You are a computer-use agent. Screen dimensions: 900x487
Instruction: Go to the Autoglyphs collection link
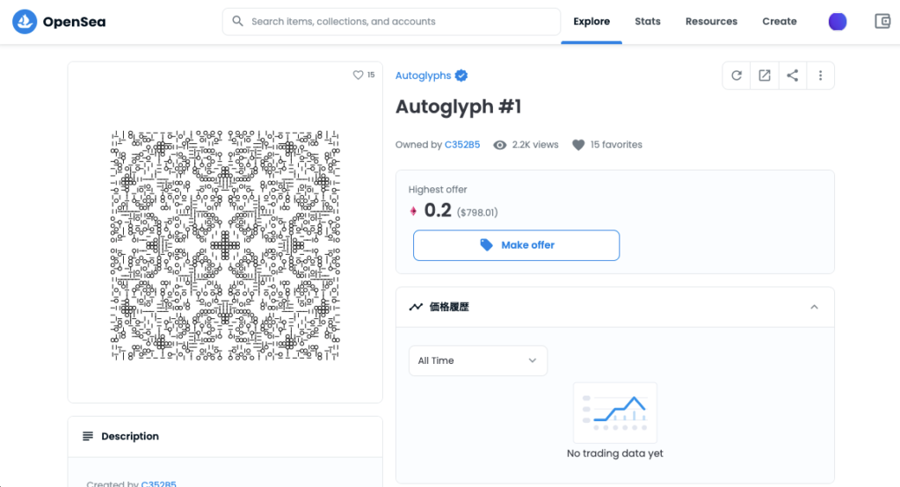[x=423, y=76]
